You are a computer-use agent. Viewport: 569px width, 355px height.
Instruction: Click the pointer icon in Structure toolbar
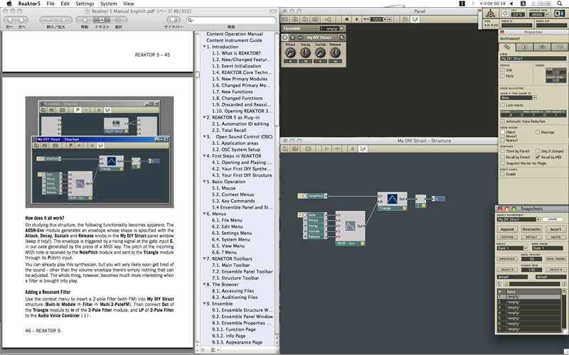[362, 149]
